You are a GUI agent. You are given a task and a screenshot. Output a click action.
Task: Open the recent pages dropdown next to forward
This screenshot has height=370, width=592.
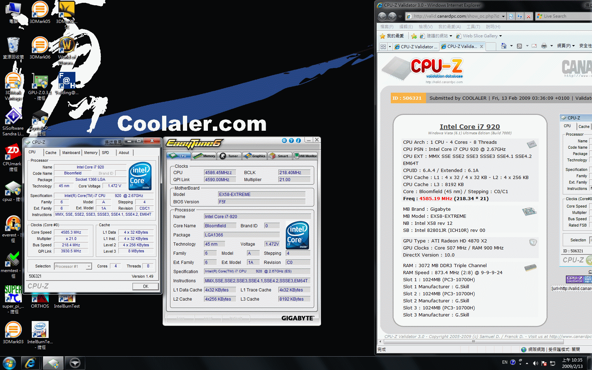coord(400,16)
